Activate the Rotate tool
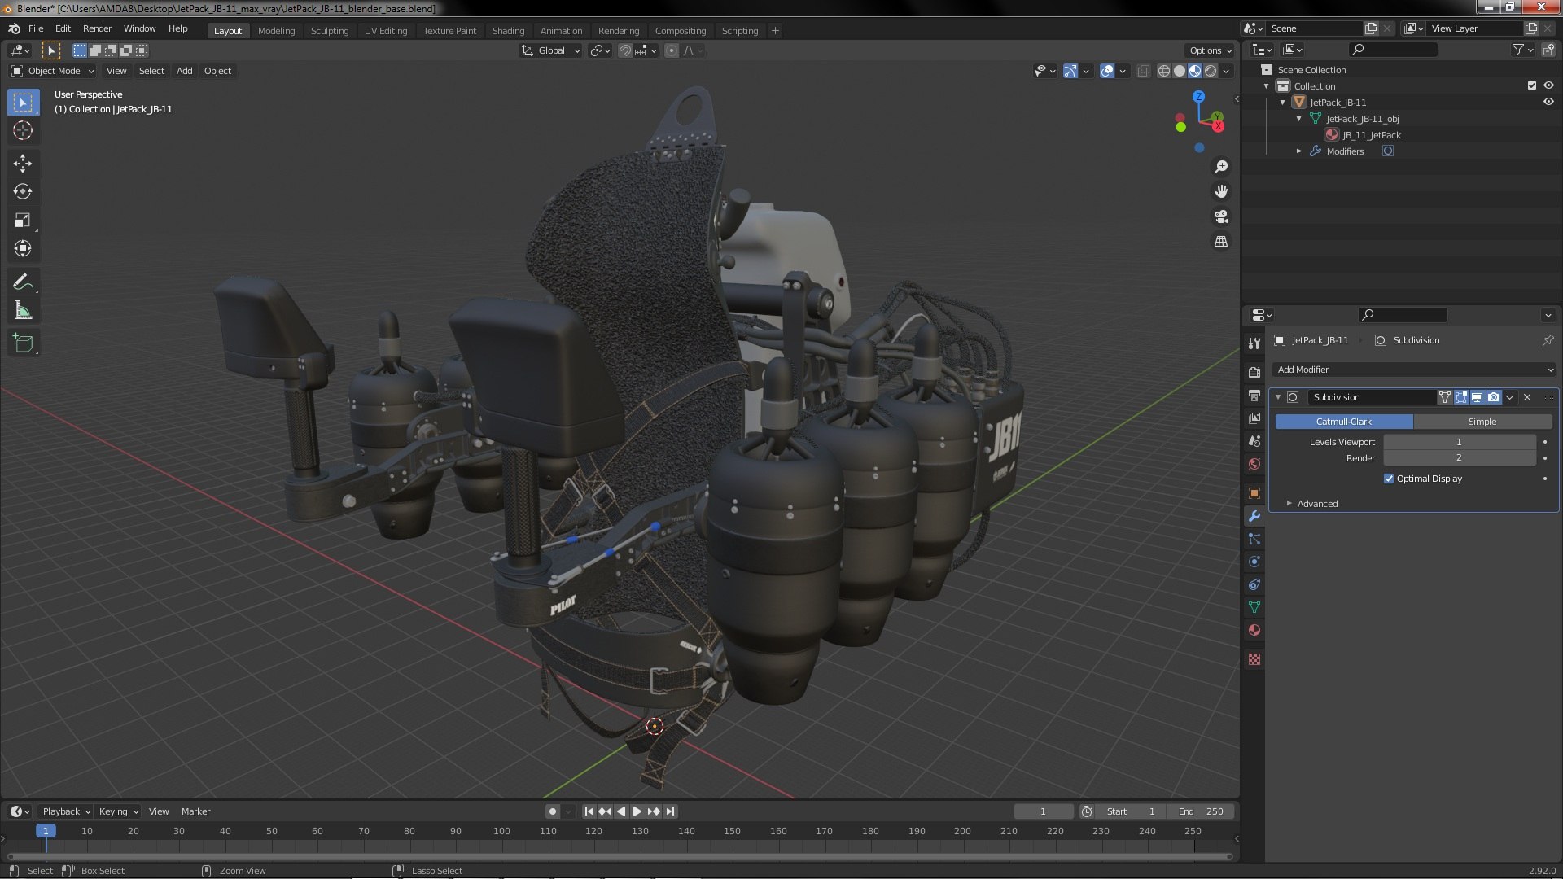This screenshot has width=1563, height=879. click(x=23, y=192)
